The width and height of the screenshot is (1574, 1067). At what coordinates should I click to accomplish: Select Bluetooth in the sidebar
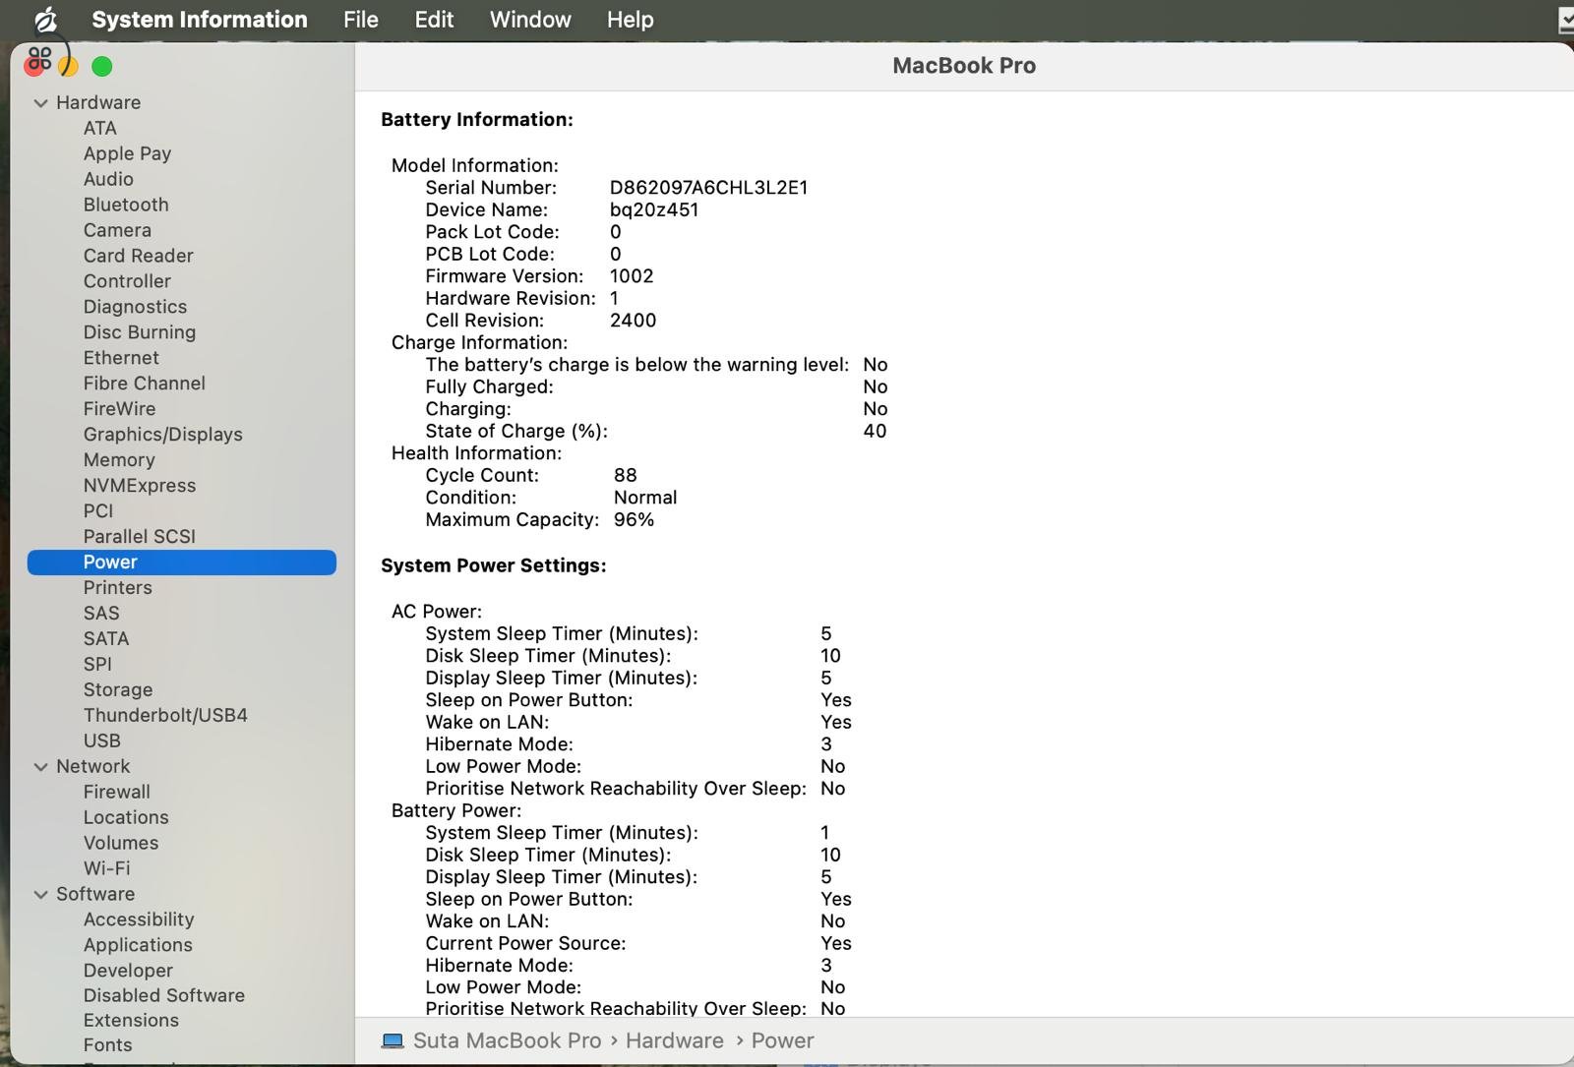[x=126, y=205]
